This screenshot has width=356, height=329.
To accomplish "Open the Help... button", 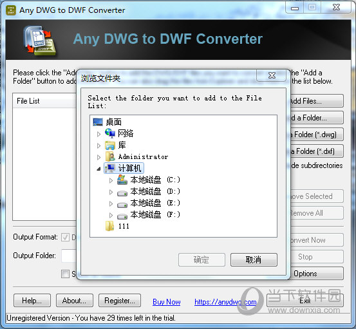I will [32, 301].
